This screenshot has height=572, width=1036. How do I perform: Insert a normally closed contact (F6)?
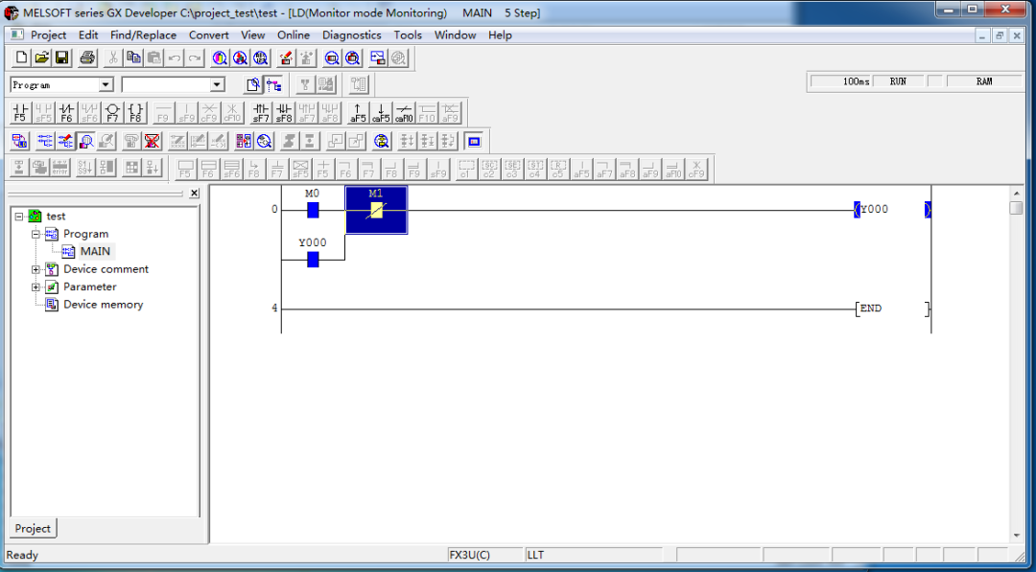pos(66,113)
